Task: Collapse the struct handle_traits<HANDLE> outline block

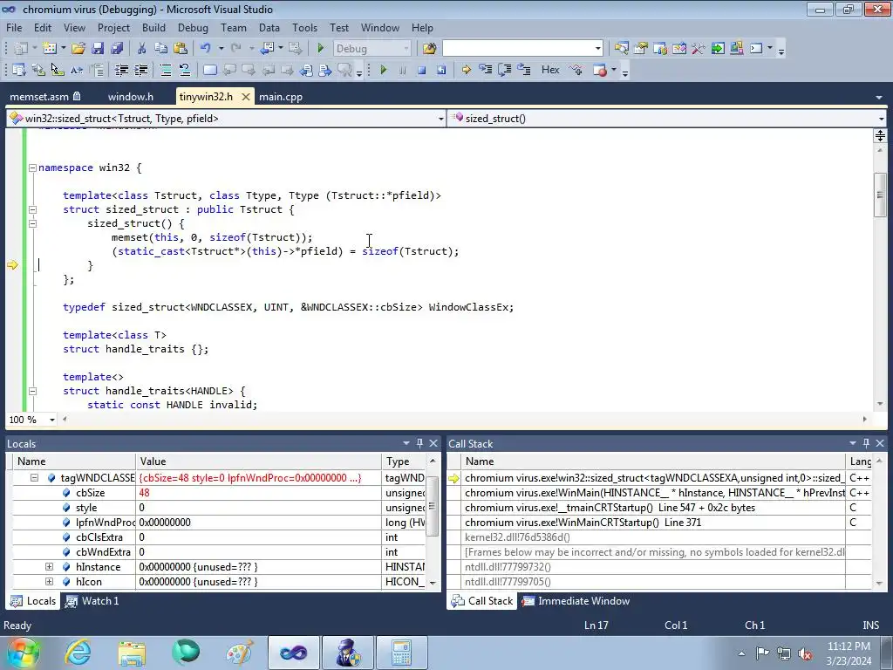Action: pos(32,391)
